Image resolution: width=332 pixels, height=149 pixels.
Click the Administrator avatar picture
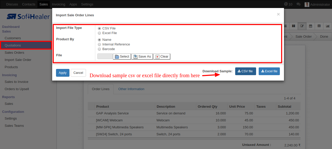pos(307,4)
